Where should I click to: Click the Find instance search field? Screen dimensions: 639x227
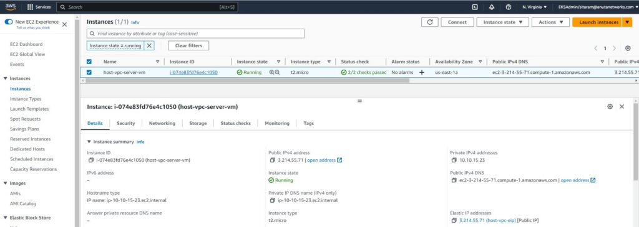[x=195, y=34]
